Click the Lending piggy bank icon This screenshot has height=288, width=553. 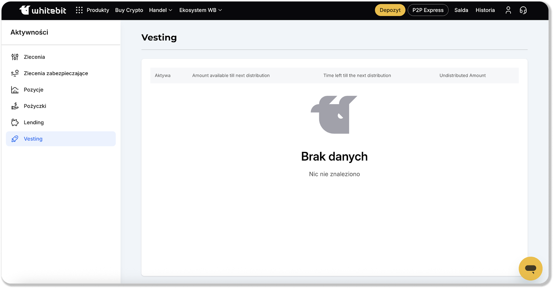[x=15, y=123]
